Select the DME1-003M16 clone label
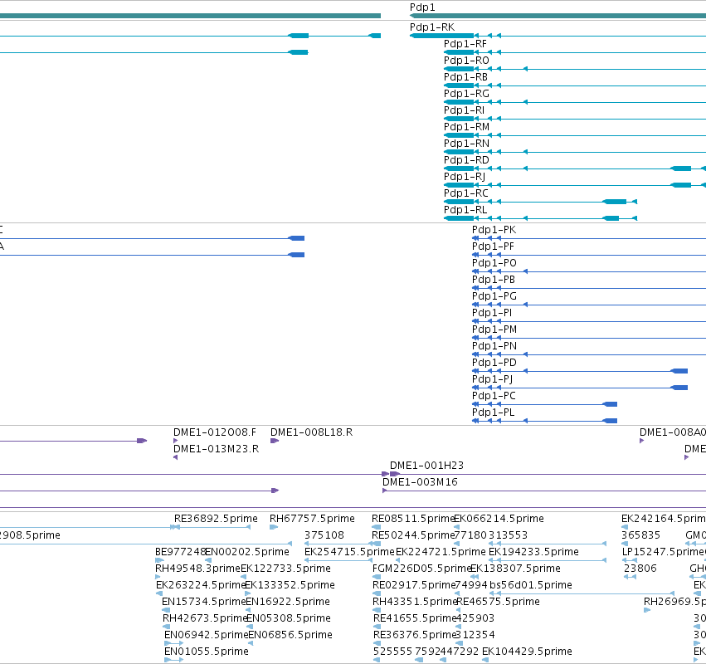 (x=420, y=483)
